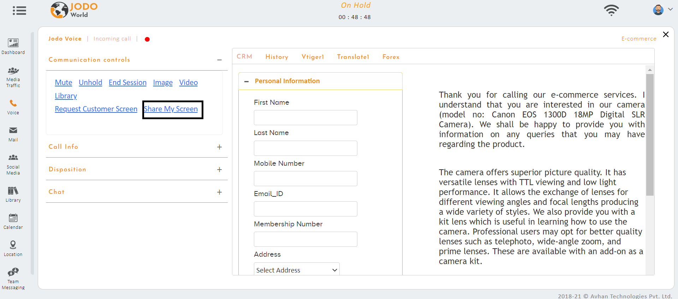Open the Dashboard sidebar icon
The width and height of the screenshot is (678, 299).
tap(13, 47)
